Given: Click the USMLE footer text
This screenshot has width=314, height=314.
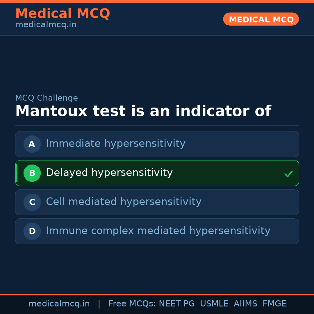Looking at the screenshot, I should (x=214, y=304).
